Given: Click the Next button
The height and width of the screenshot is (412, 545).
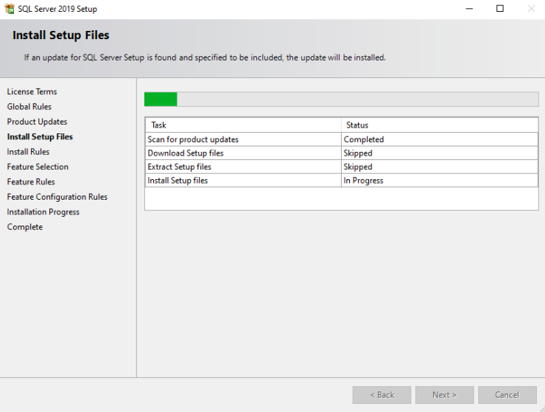Looking at the screenshot, I should click(445, 395).
